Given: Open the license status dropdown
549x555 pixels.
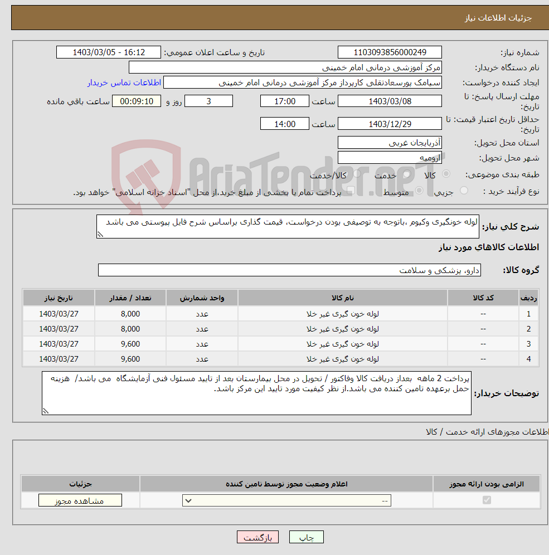Looking at the screenshot, I should (286, 500).
